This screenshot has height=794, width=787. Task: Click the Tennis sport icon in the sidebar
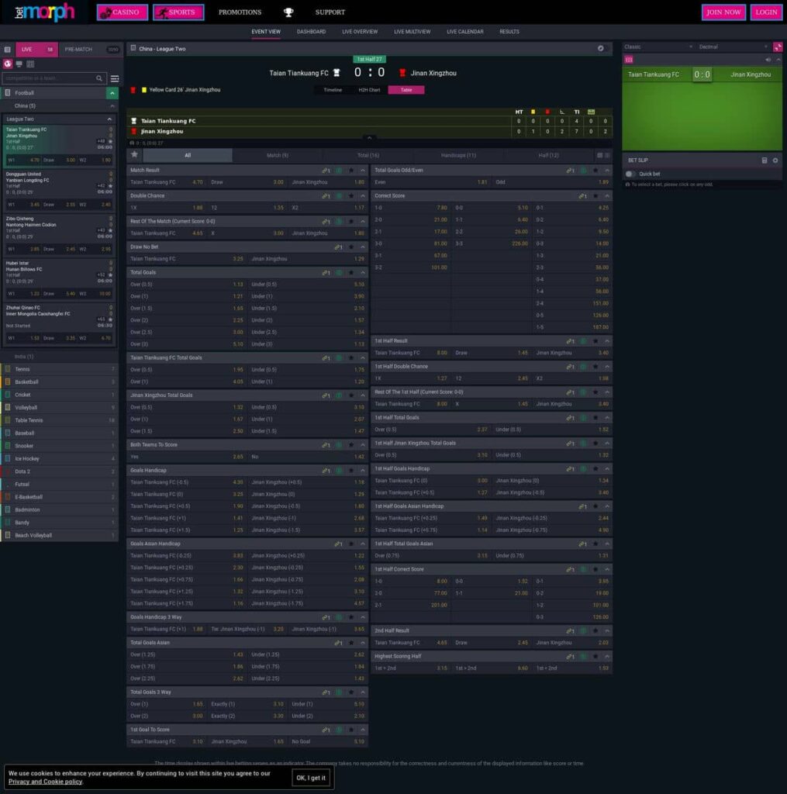pyautogui.click(x=8, y=369)
